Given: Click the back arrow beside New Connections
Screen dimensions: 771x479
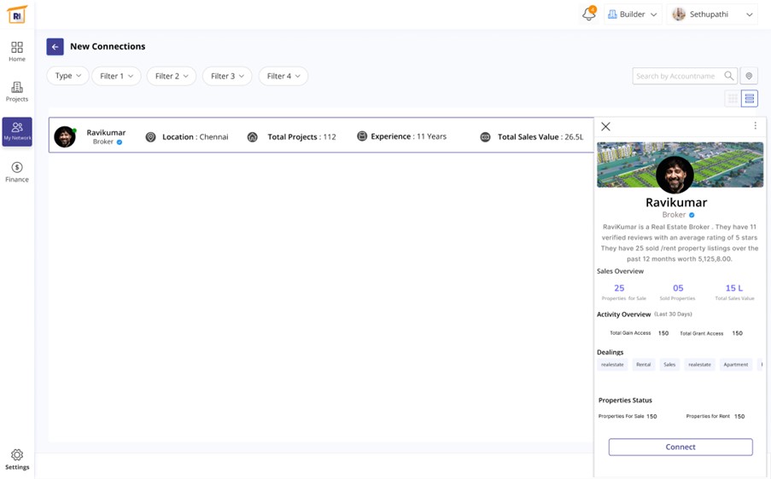Looking at the screenshot, I should (x=55, y=47).
